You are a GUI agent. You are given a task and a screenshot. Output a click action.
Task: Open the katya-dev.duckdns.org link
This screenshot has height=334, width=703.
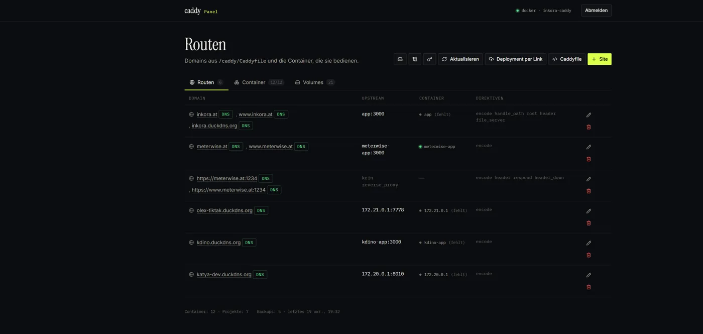coord(224,275)
